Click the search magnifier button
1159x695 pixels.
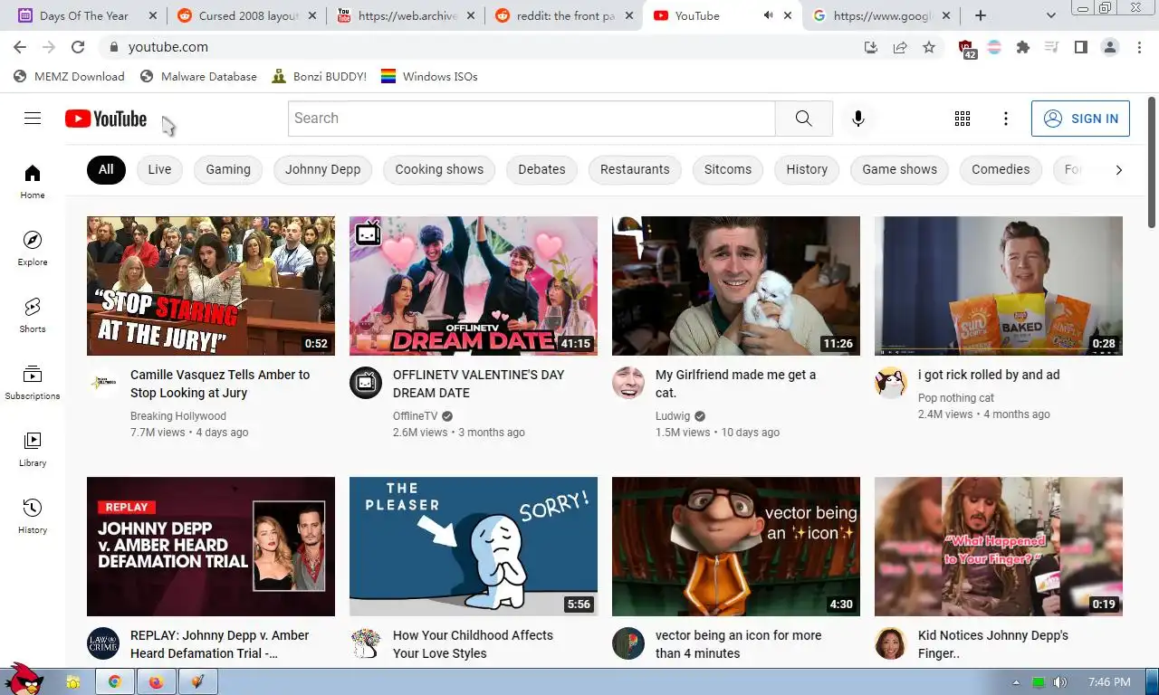pos(804,119)
